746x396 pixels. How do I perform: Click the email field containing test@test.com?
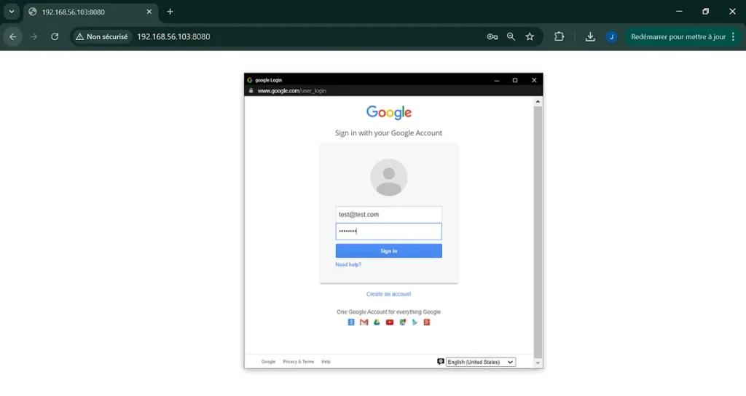click(388, 214)
